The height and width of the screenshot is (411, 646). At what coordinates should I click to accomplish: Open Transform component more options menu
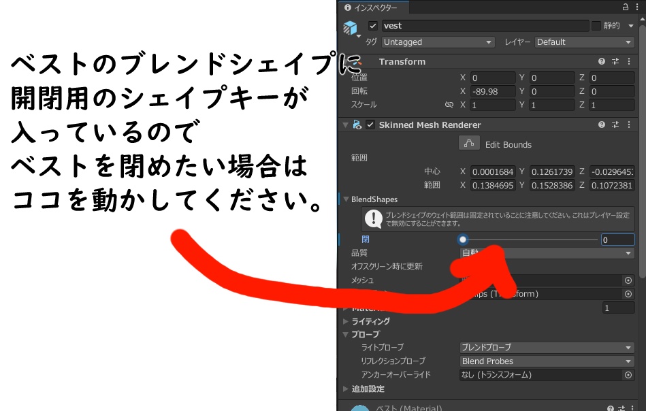(x=629, y=61)
